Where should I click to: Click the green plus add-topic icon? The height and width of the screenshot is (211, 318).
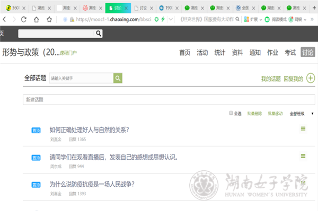311,78
